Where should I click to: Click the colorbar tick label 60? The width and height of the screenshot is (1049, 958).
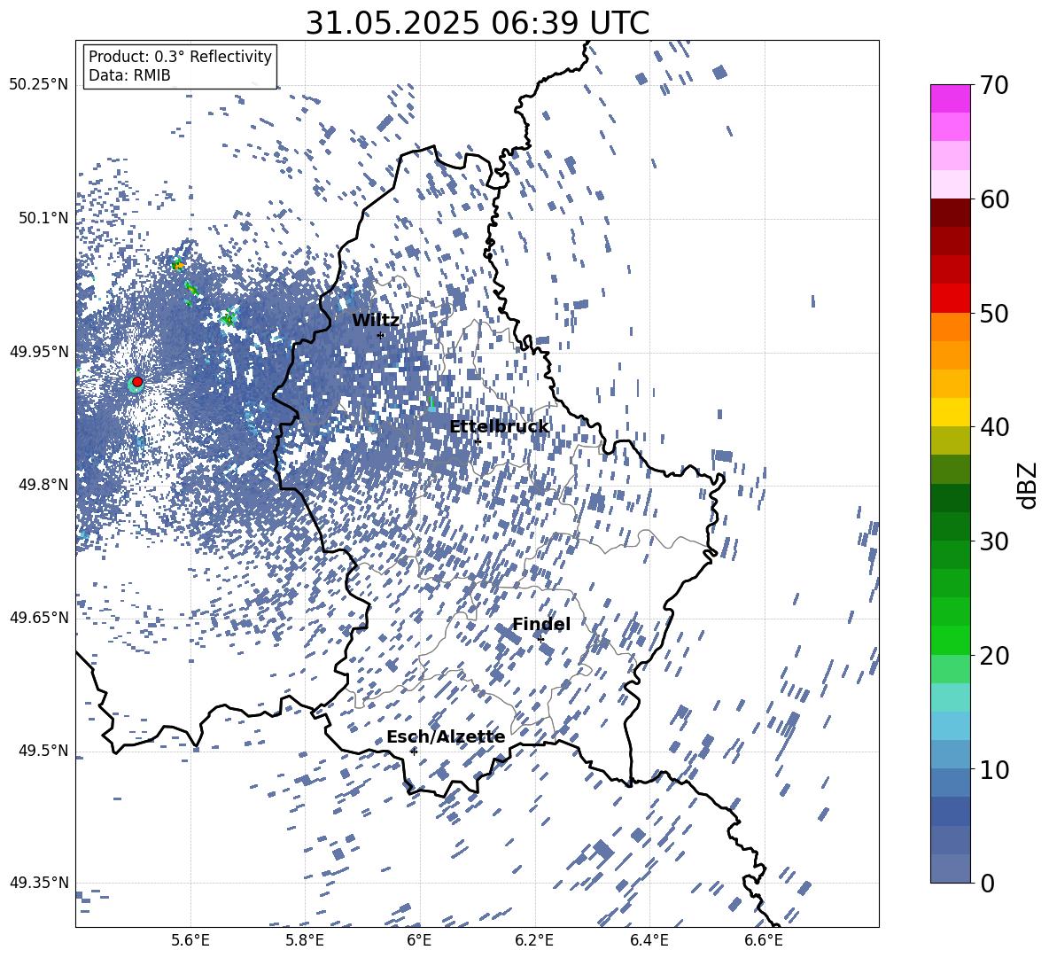(994, 199)
